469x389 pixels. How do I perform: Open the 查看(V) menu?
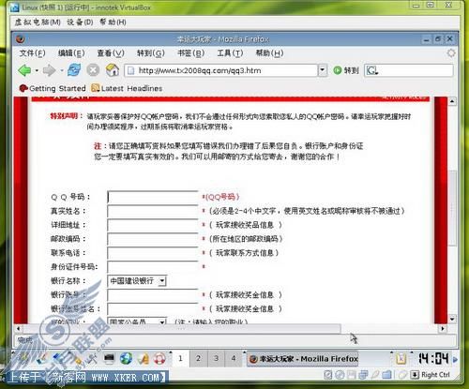111,53
